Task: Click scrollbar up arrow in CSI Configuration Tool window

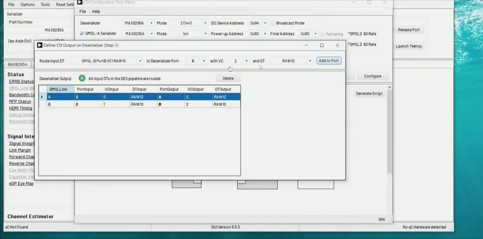Action: (389, 87)
